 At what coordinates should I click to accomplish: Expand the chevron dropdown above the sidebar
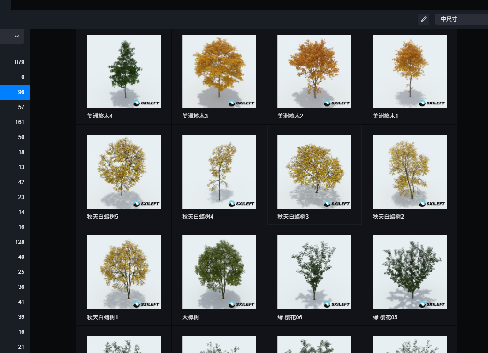(x=17, y=37)
